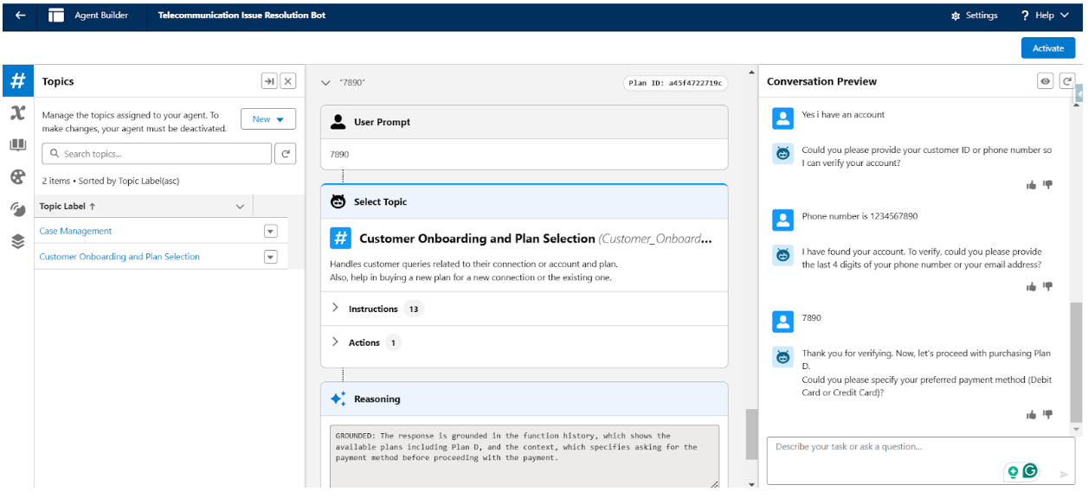This screenshot has width=1088, height=498.
Task: Open the Case Management topic link
Action: coord(75,231)
